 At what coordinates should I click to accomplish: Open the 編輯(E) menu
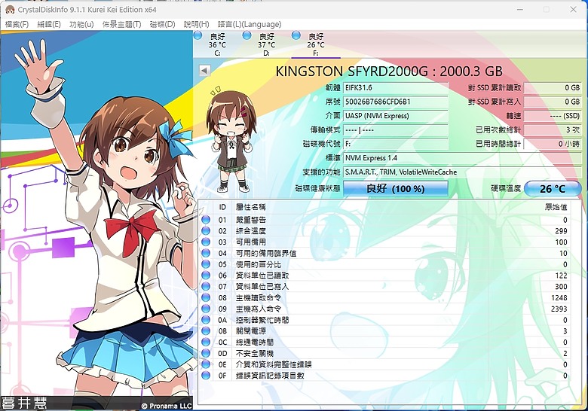pyautogui.click(x=49, y=24)
